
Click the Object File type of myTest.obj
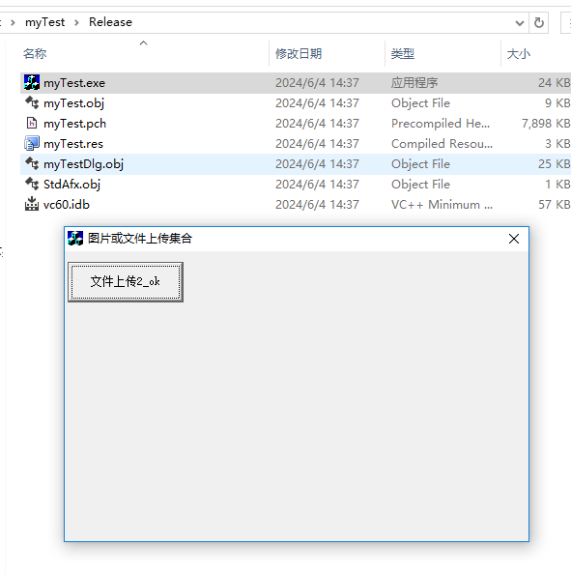pos(420,103)
